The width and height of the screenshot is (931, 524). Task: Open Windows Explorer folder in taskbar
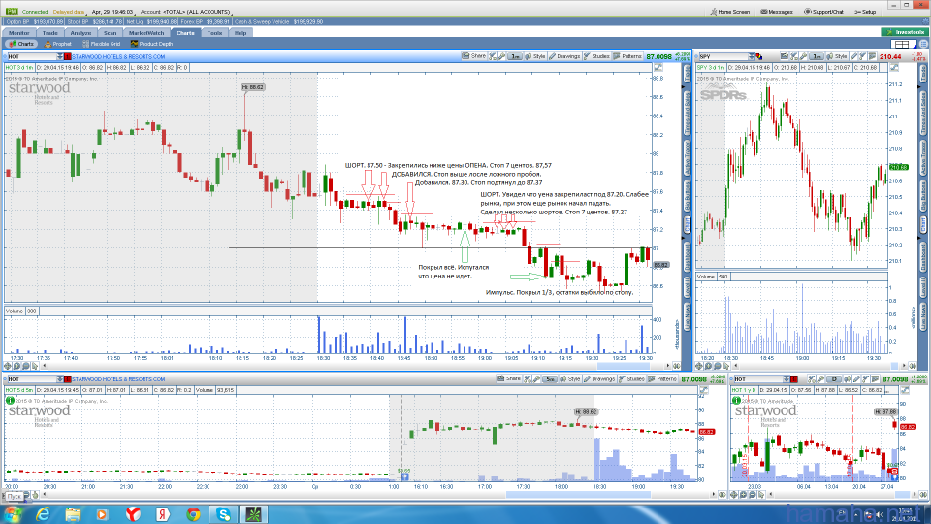pyautogui.click(x=73, y=514)
